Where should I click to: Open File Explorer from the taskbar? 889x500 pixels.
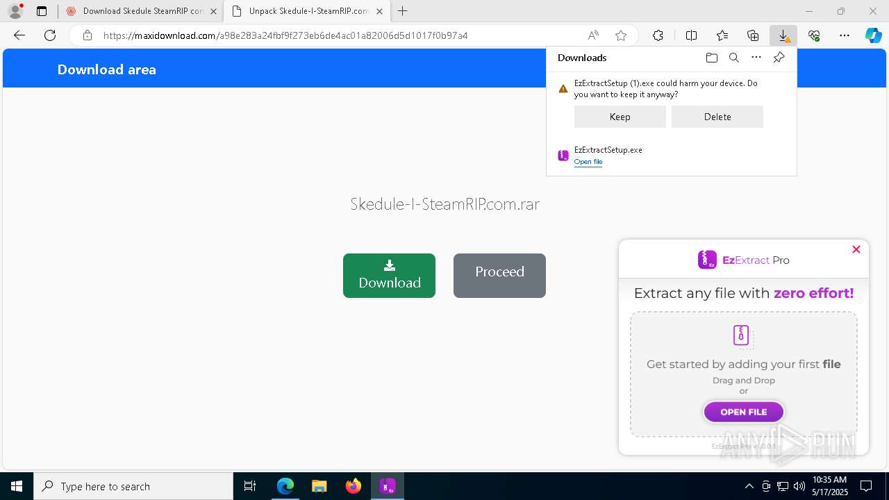coord(319,486)
